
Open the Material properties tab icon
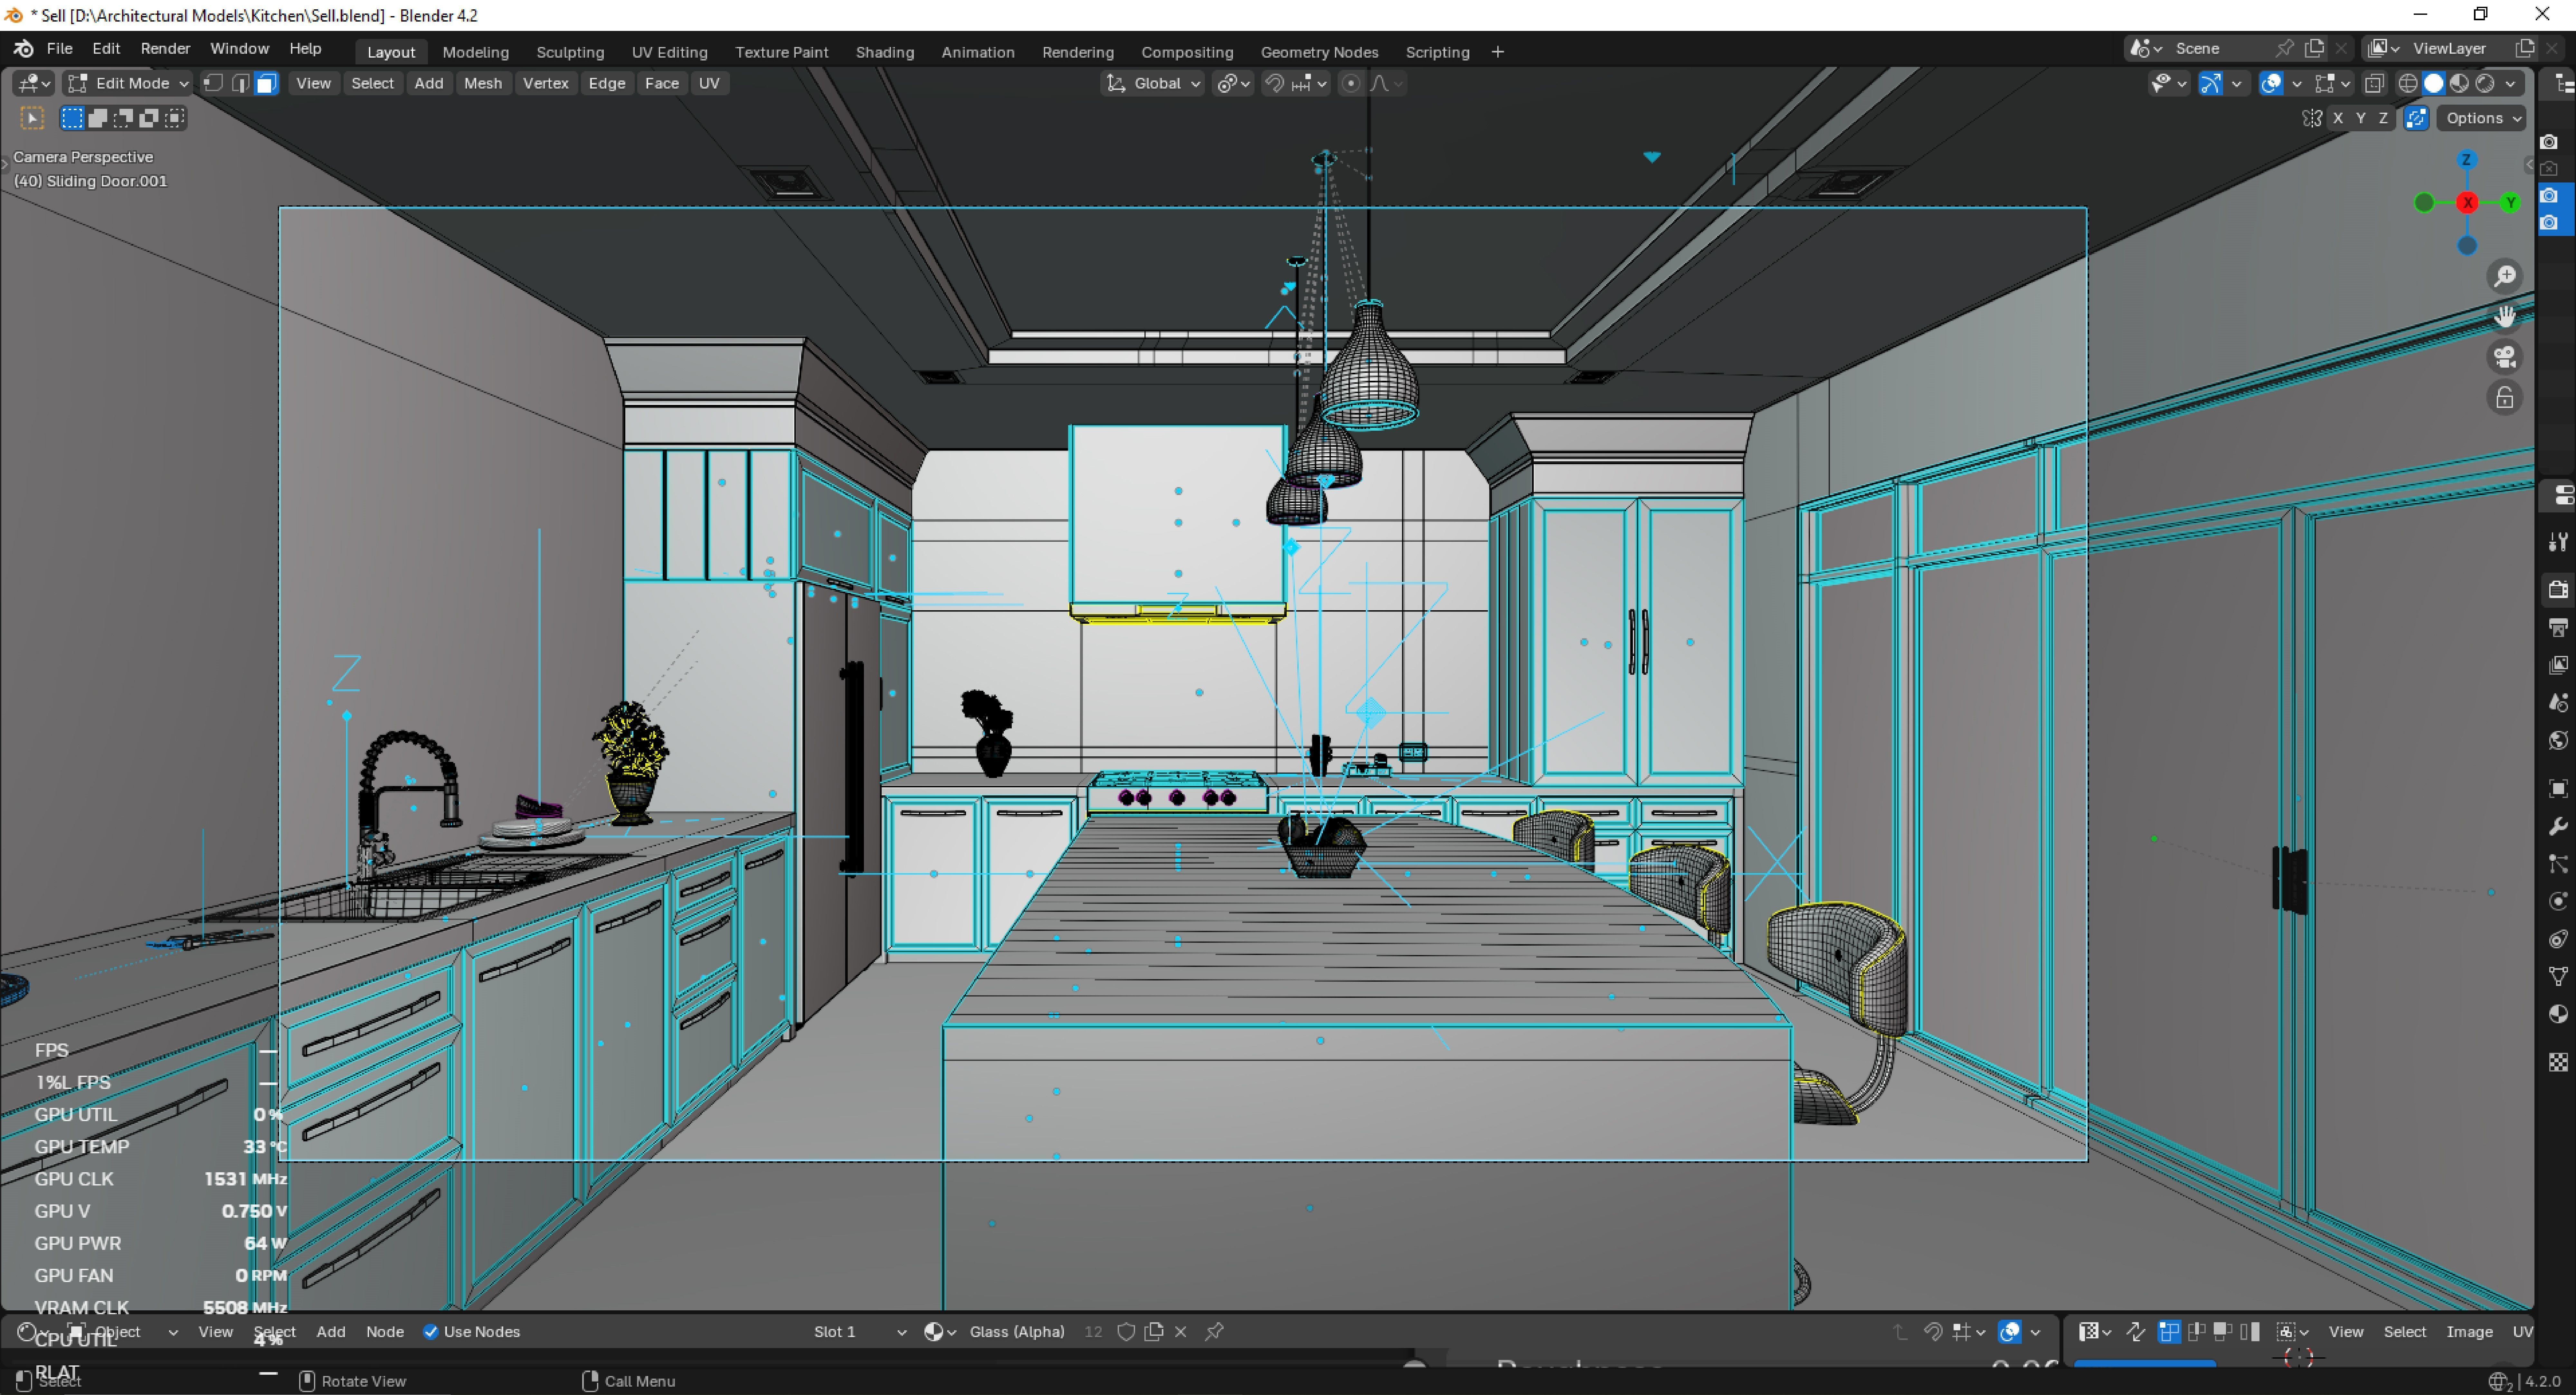click(2558, 1014)
